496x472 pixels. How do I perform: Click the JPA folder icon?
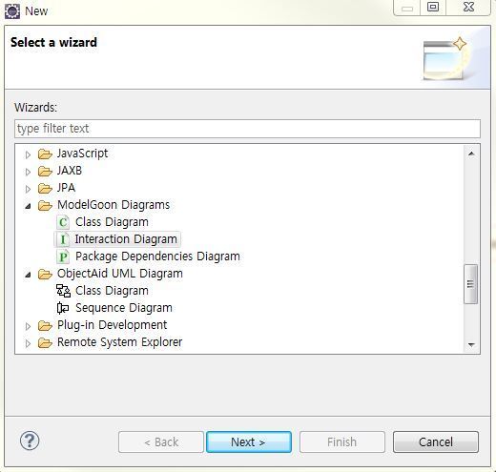pos(45,189)
